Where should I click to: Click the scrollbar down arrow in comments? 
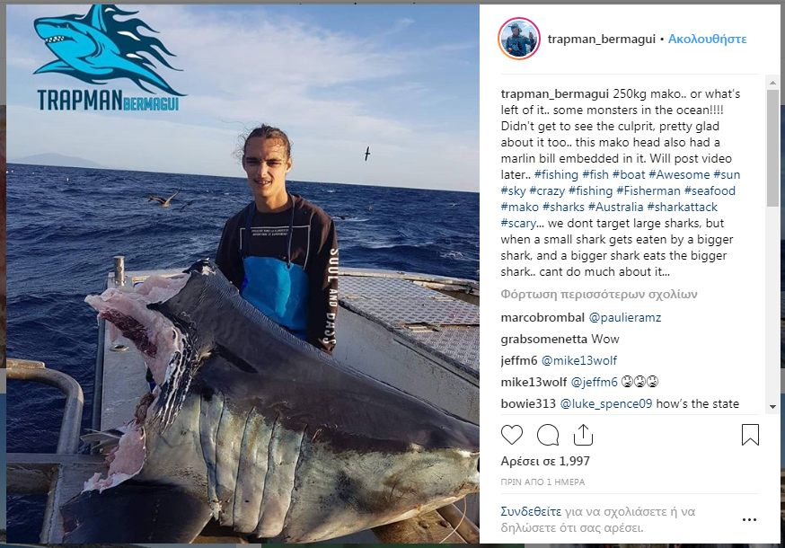click(x=772, y=407)
